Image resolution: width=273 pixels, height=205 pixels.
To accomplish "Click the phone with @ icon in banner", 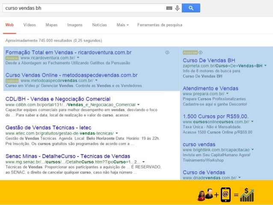I will point(226,195).
